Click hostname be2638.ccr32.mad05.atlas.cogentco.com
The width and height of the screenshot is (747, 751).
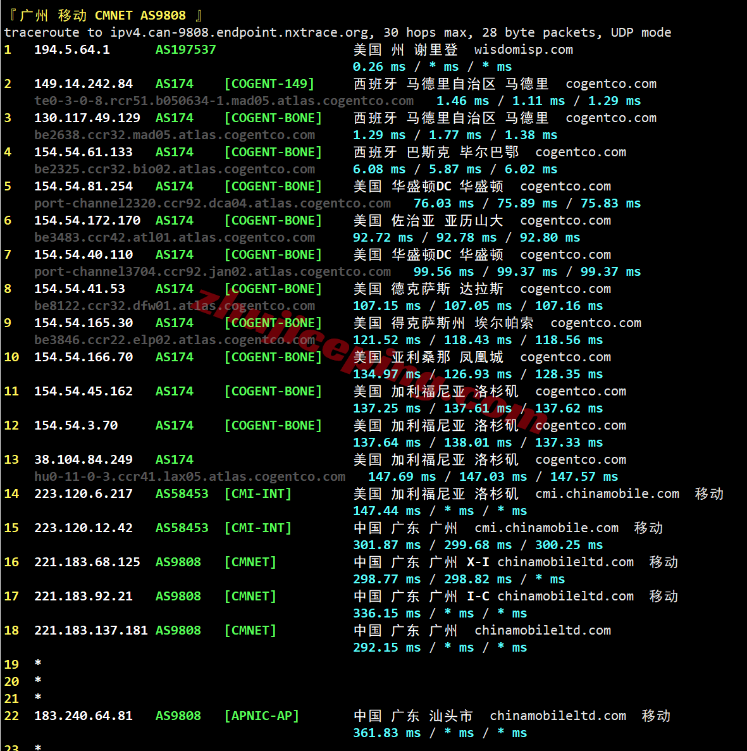tap(175, 135)
